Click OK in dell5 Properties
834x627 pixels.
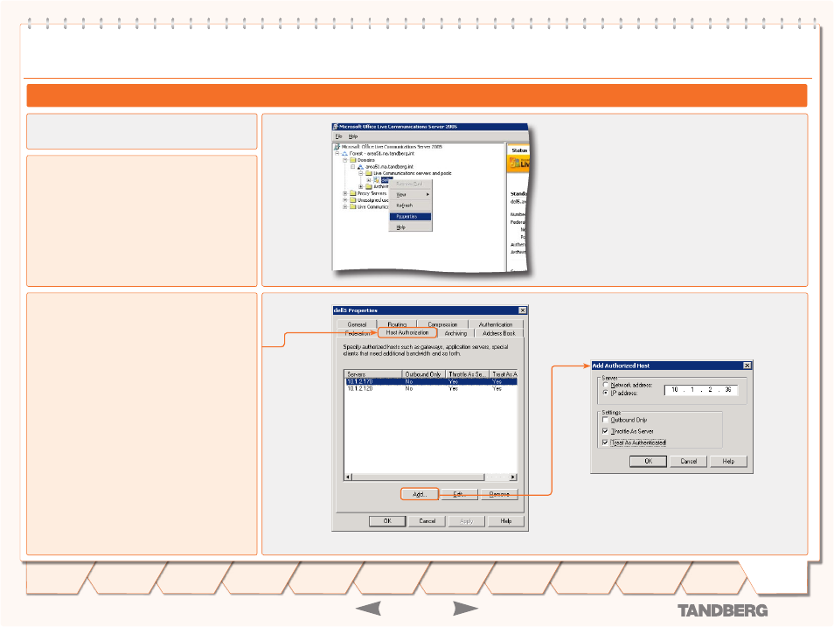click(387, 521)
